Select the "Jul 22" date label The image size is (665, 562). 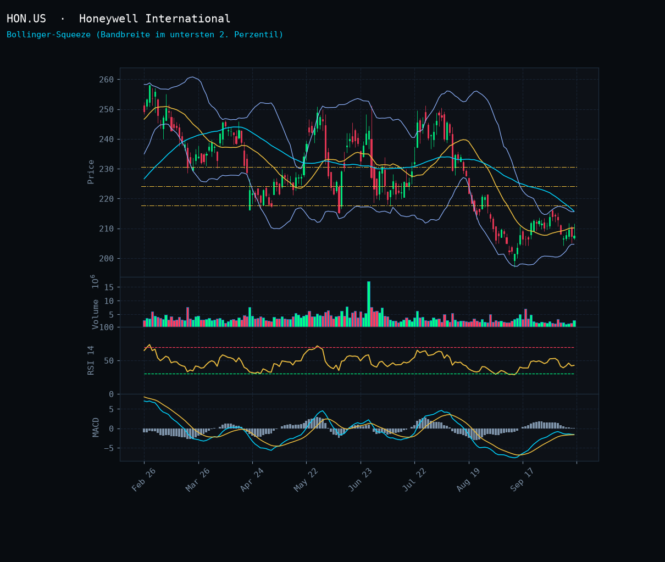[x=414, y=480]
